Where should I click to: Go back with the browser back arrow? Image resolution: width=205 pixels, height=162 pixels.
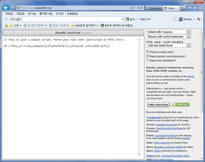(6, 8)
